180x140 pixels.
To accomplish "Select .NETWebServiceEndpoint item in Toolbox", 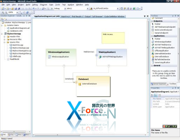I will 165,27.
